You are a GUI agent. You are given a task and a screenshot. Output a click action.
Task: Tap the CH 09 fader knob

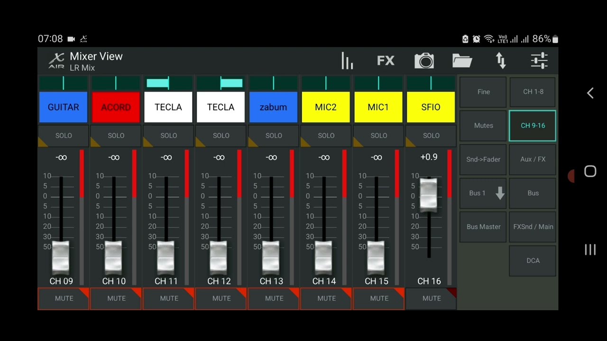[61, 258]
